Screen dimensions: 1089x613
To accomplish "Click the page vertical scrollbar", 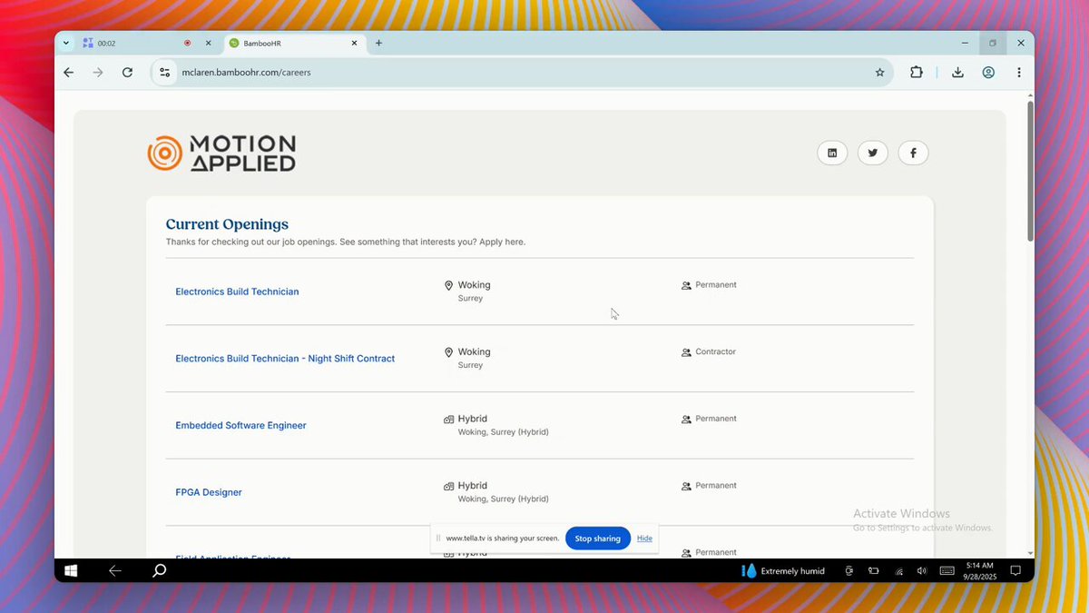I will point(1030,171).
